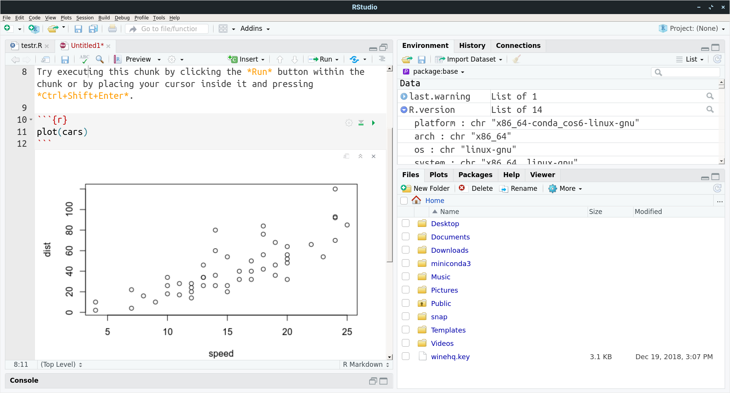Image resolution: width=730 pixels, height=393 pixels.
Task: Open the Session menu
Action: [x=85, y=17]
